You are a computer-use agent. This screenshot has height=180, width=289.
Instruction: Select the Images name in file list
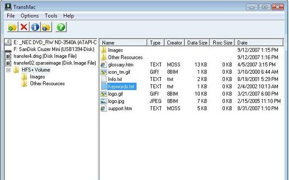[115, 50]
